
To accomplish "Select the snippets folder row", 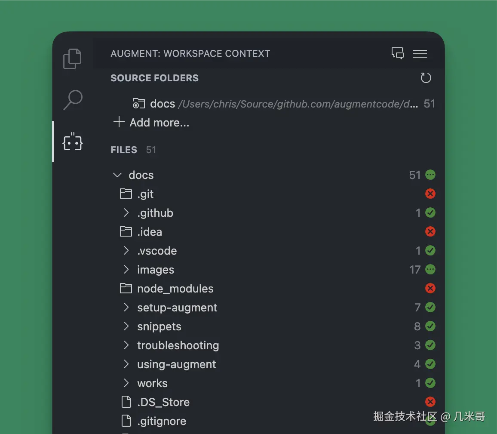I will (x=159, y=326).
